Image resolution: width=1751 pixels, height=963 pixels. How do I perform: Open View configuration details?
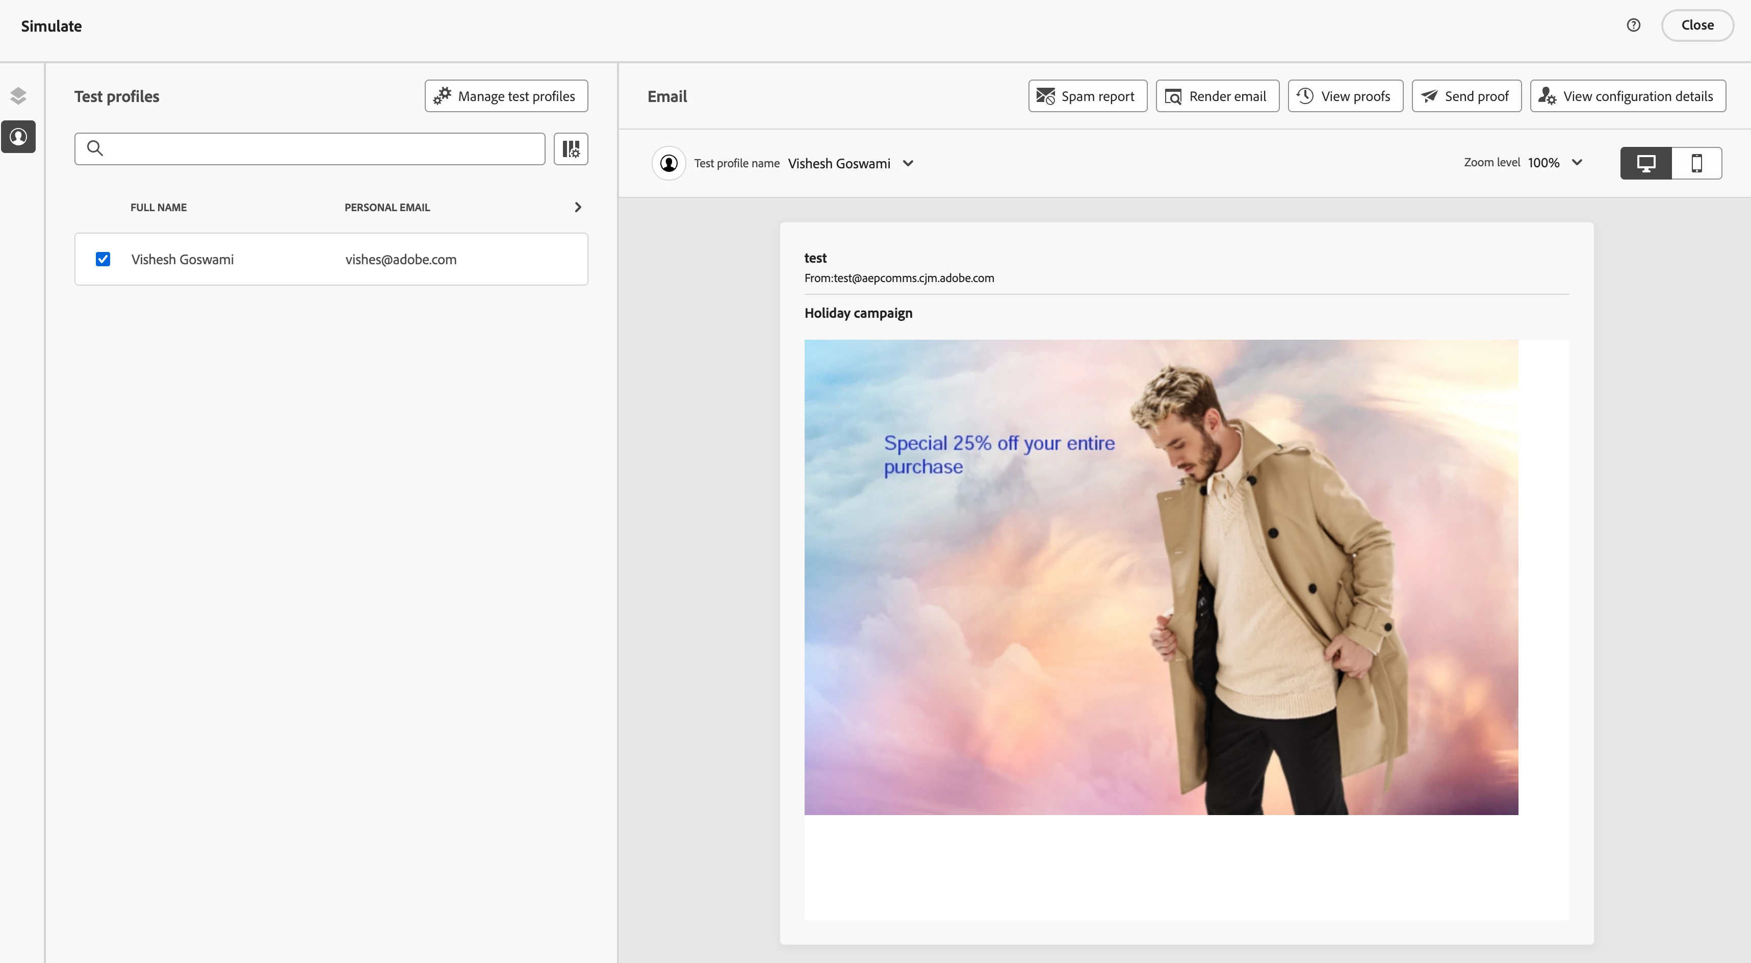click(x=1627, y=96)
